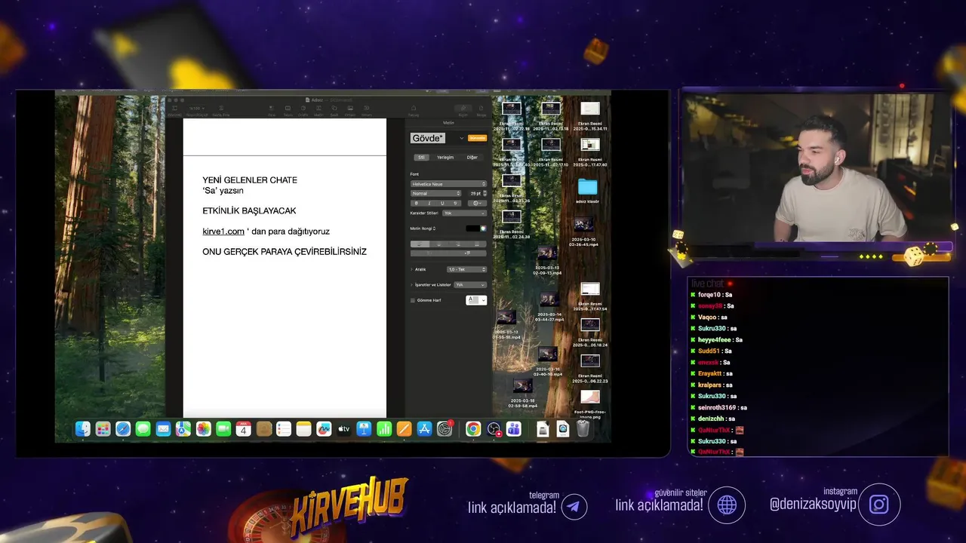Toggle underline text formatting button

pos(442,203)
